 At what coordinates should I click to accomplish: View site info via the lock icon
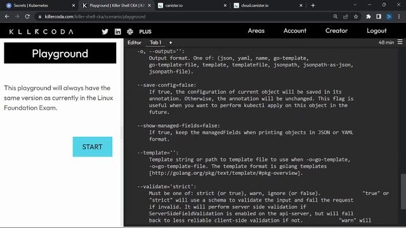[39, 16]
